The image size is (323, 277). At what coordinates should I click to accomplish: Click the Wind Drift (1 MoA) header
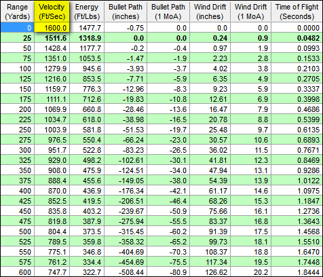(x=250, y=12)
